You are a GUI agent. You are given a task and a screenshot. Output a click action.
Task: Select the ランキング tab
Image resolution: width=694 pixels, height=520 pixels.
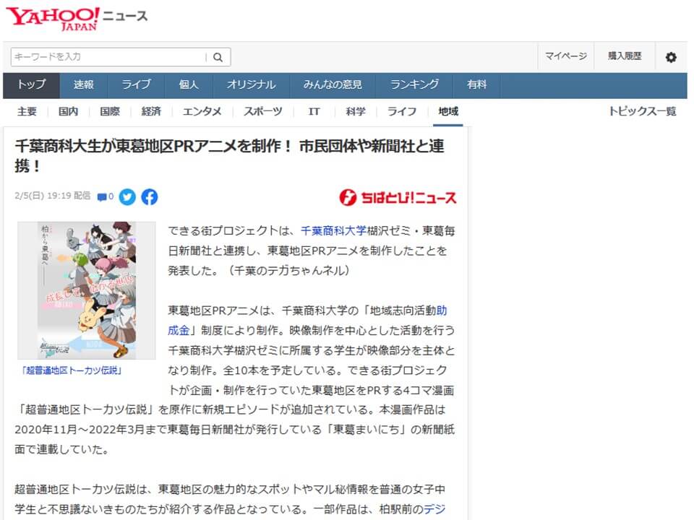point(414,85)
